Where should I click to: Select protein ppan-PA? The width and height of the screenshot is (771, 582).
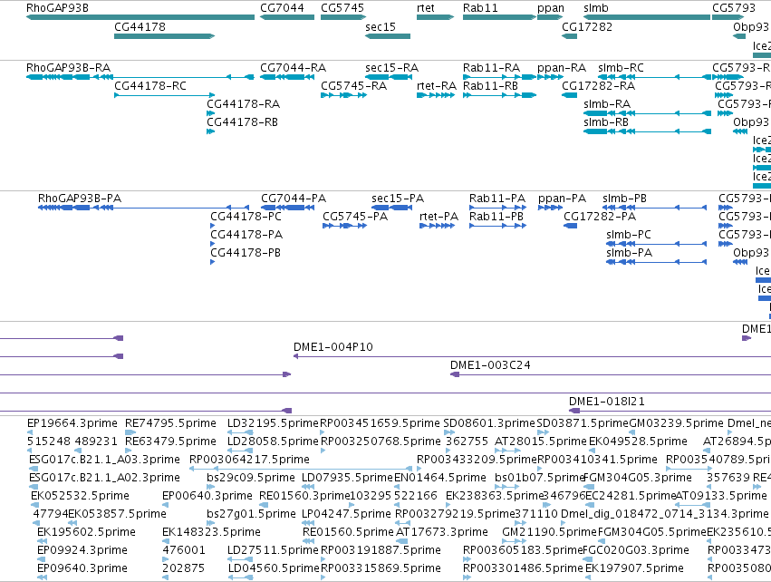(550, 208)
